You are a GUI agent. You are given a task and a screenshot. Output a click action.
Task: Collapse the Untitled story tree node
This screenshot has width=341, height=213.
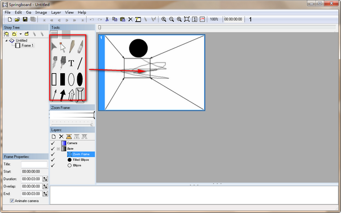(6, 40)
